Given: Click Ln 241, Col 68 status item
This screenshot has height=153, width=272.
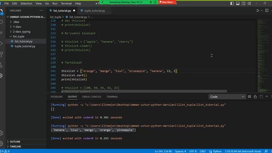Looking at the screenshot, I should pyautogui.click(x=163, y=151).
